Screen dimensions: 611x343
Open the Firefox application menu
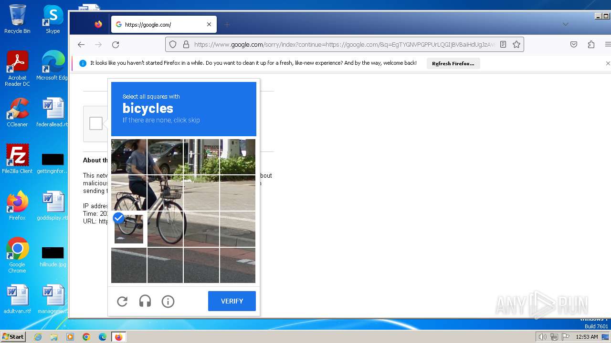pos(607,44)
